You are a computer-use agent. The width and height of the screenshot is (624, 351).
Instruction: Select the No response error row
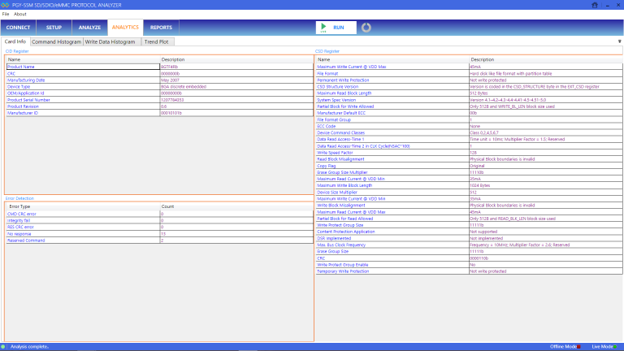(x=159, y=234)
